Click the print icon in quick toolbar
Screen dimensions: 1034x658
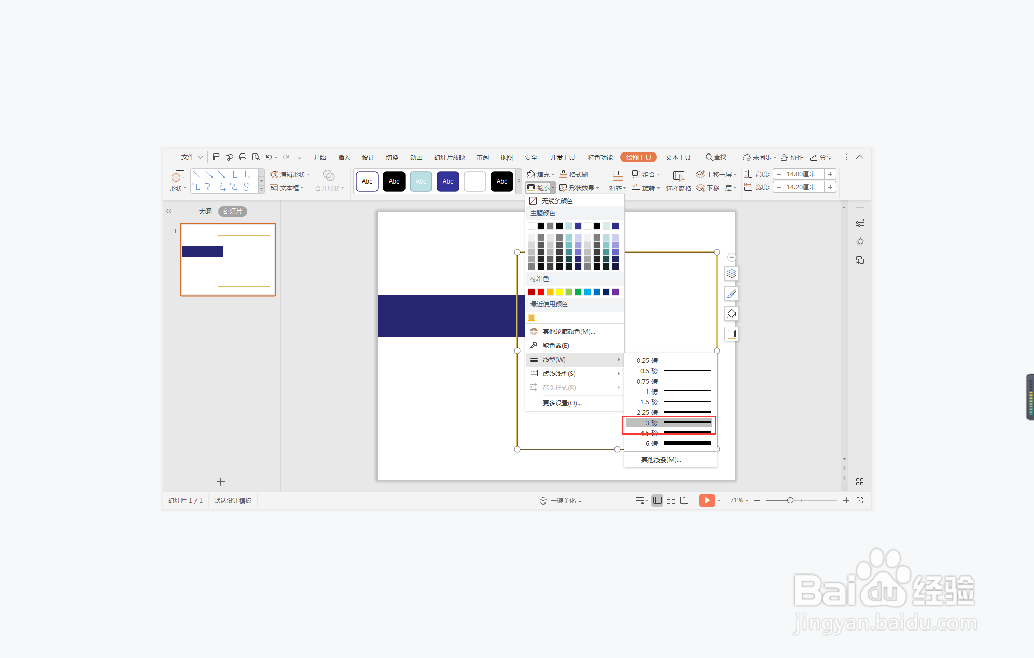point(243,157)
